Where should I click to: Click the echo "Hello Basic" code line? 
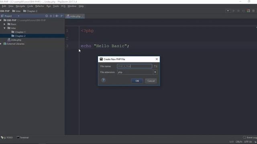105,46
